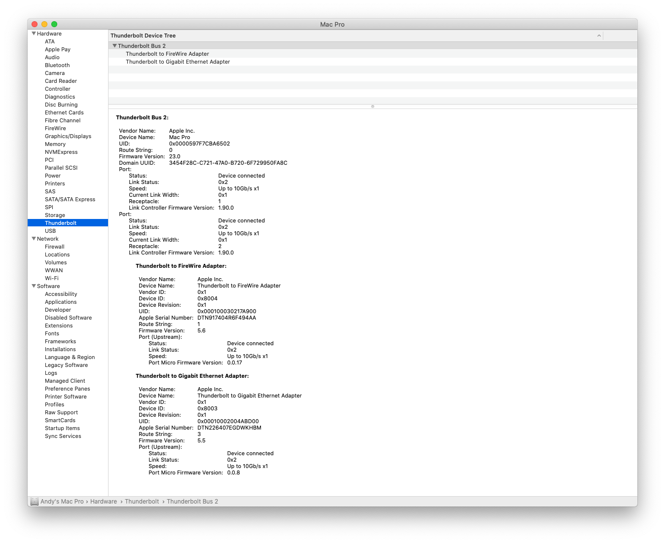Open USB in the sidebar

click(x=50, y=231)
